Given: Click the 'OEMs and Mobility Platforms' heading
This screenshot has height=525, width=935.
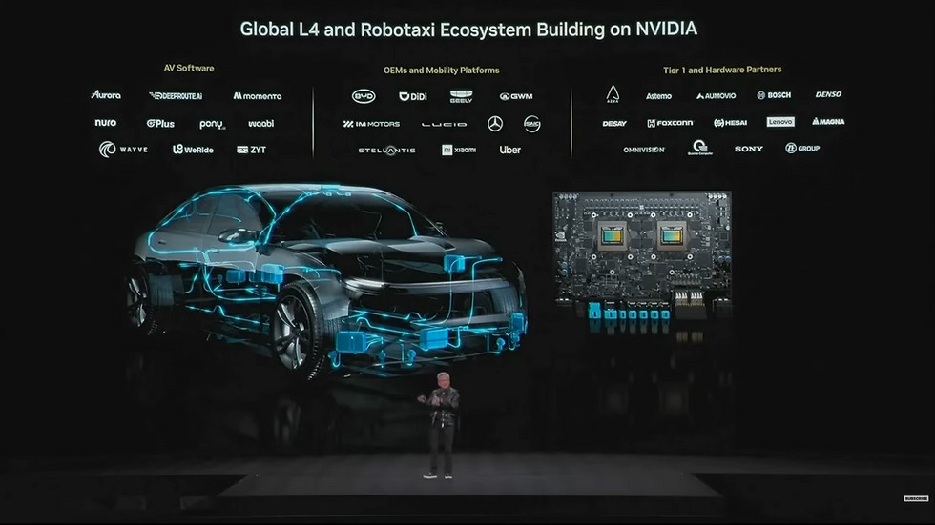Looking at the screenshot, I should coord(441,71).
